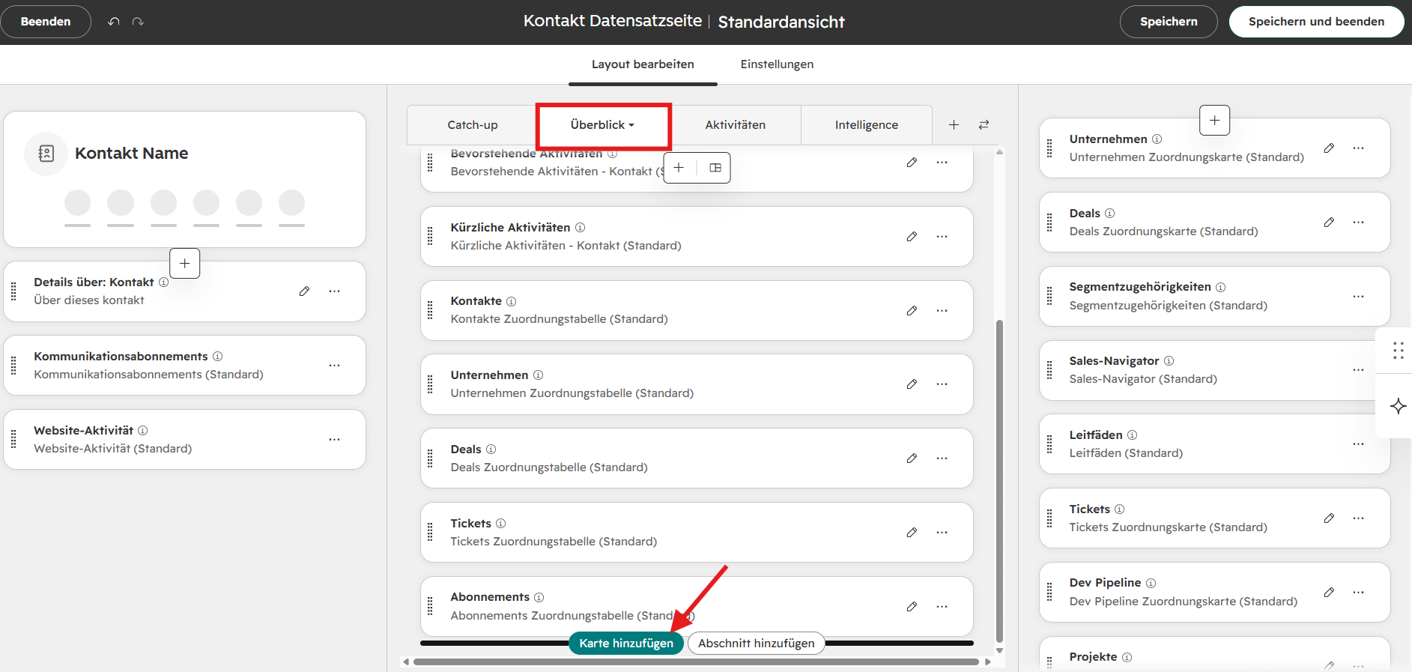Screen dimensions: 1412x672
Task: Open more options for Tickets Zuordnungskarte card
Action: point(1358,518)
